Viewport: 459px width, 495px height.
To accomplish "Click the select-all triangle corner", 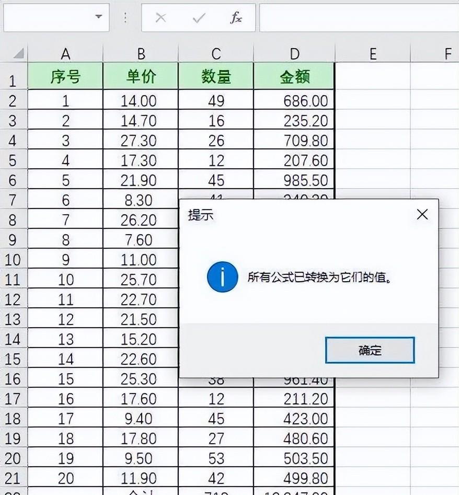I will click(18, 53).
